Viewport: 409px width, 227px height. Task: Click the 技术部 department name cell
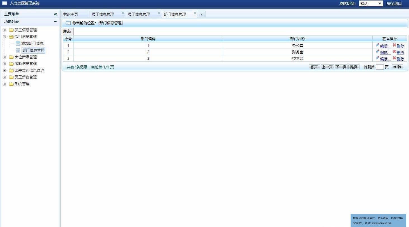[298, 58]
